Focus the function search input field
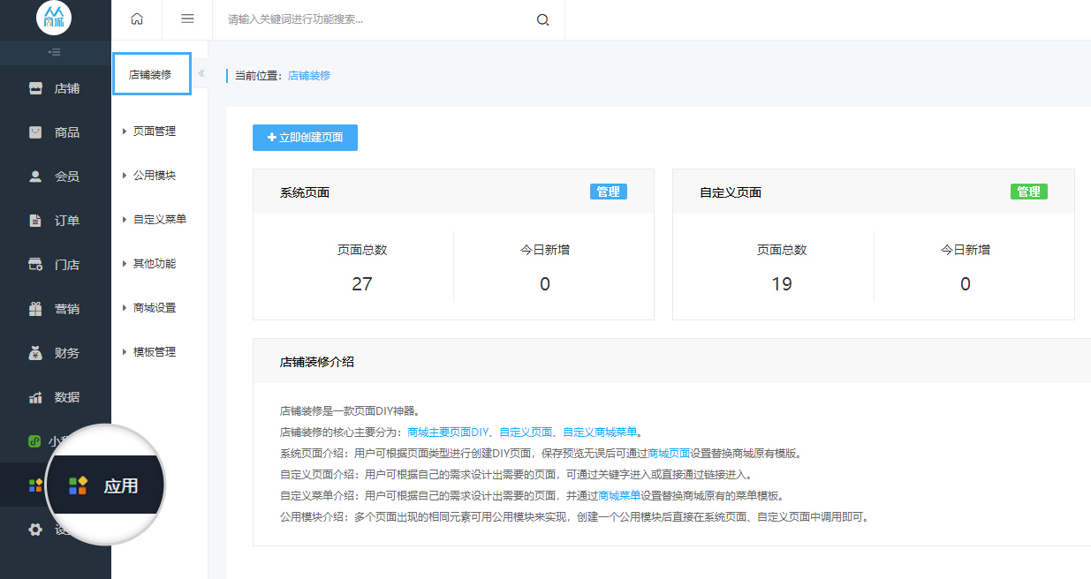Image resolution: width=1091 pixels, height=579 pixels. pyautogui.click(x=375, y=19)
